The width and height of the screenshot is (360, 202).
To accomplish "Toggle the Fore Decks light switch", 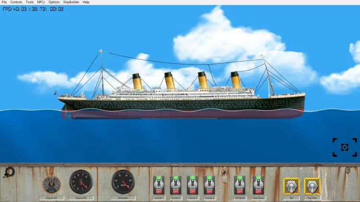I will tap(258, 185).
